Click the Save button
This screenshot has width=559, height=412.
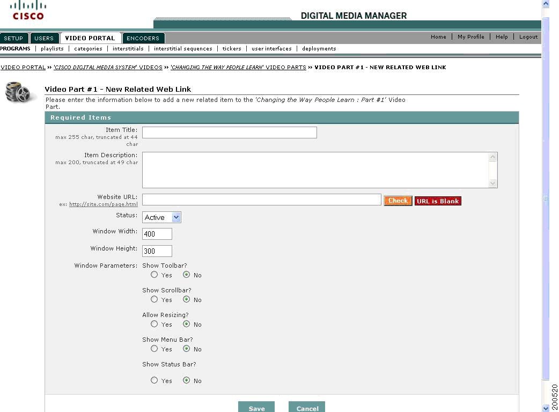[x=256, y=408]
